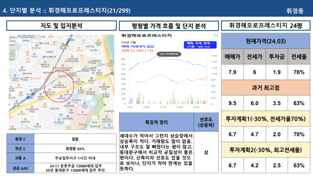Click the red dashed circle on the map
The image size is (313, 176).
59,87
